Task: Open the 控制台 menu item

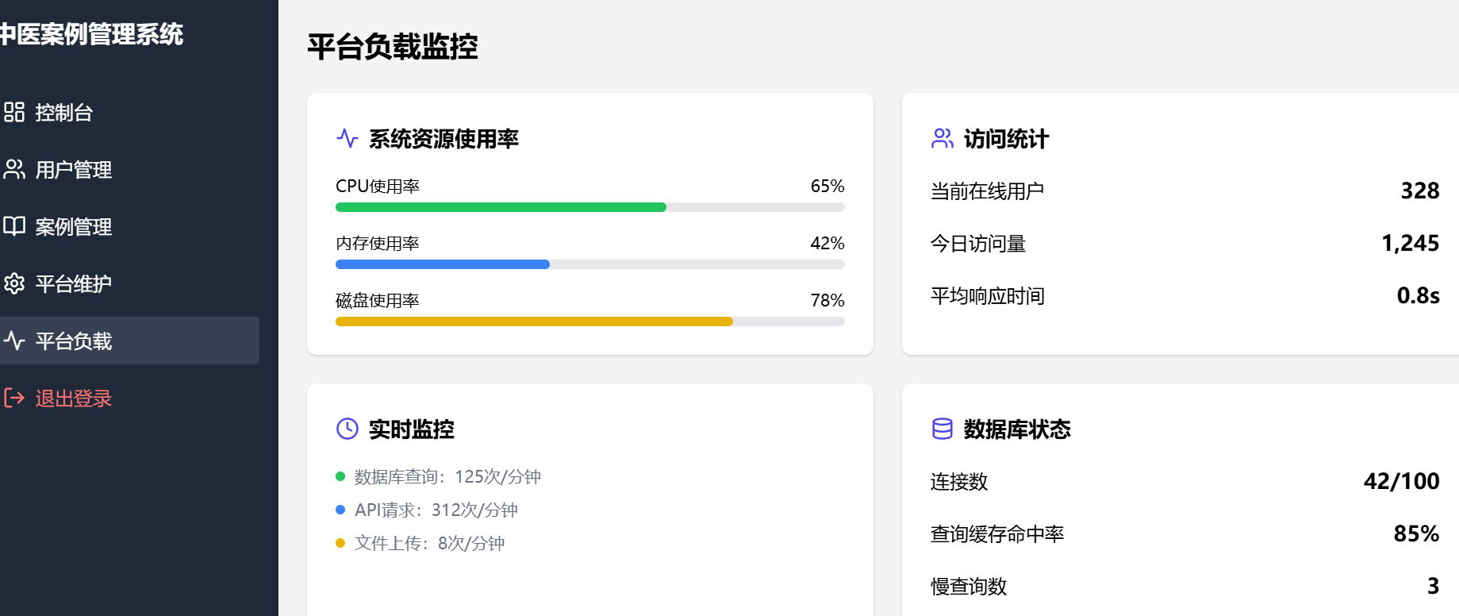Action: point(64,113)
